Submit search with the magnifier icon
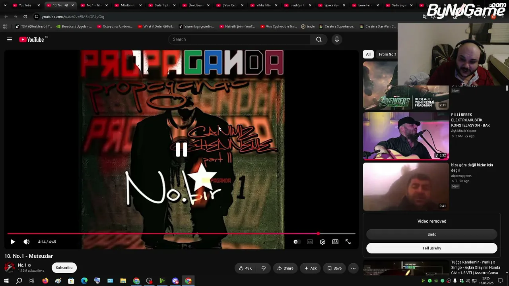 pyautogui.click(x=319, y=39)
